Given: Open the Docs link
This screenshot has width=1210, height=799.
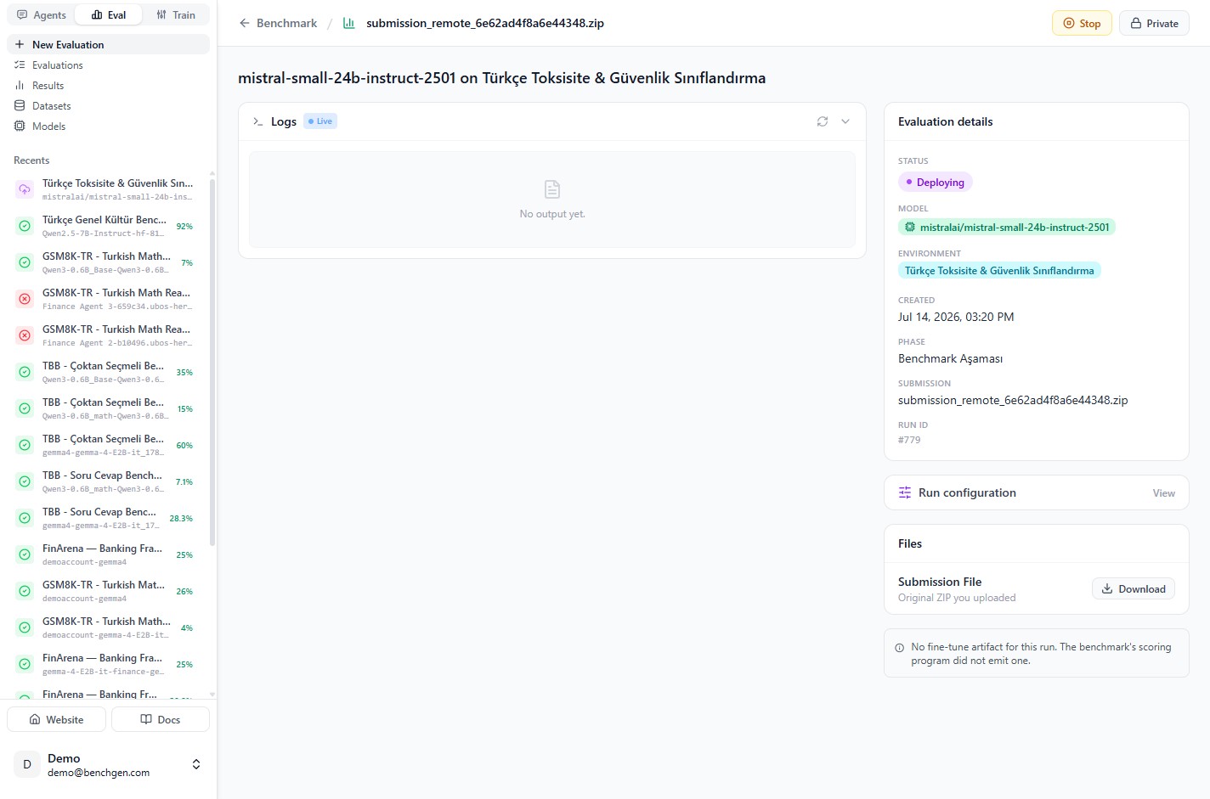Looking at the screenshot, I should [161, 719].
